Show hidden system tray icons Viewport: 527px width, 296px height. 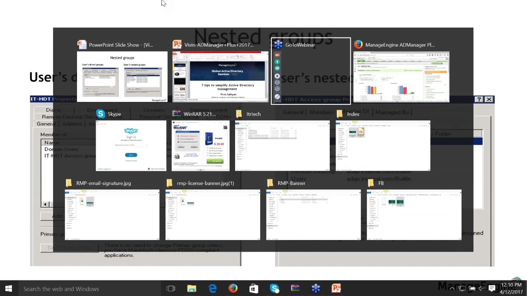(452, 289)
